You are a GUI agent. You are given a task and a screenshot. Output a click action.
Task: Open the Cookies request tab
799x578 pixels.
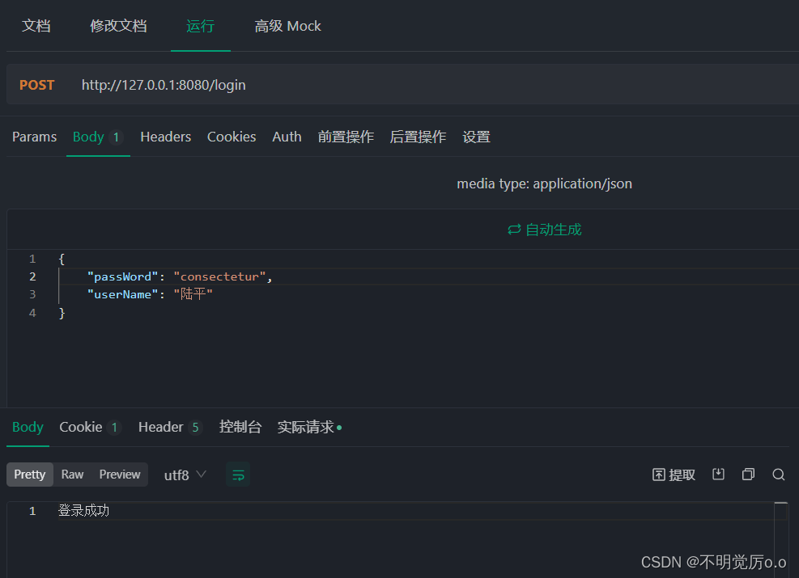[231, 137]
